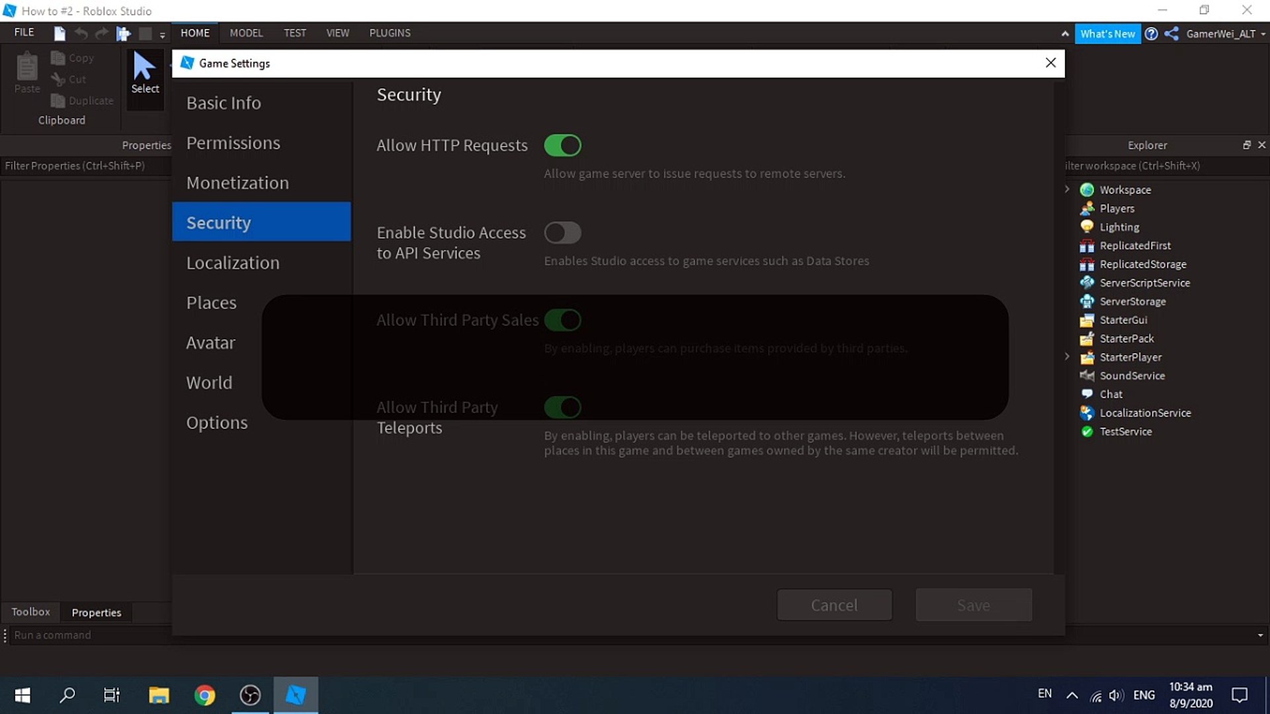Click the Filter Properties input field
The height and width of the screenshot is (714, 1270).
tap(86, 166)
